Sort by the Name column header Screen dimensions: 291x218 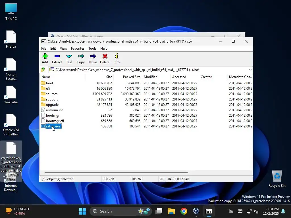click(x=63, y=77)
